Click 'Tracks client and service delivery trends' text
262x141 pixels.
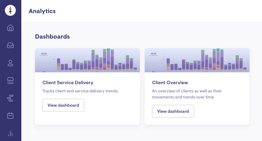pyautogui.click(x=80, y=91)
